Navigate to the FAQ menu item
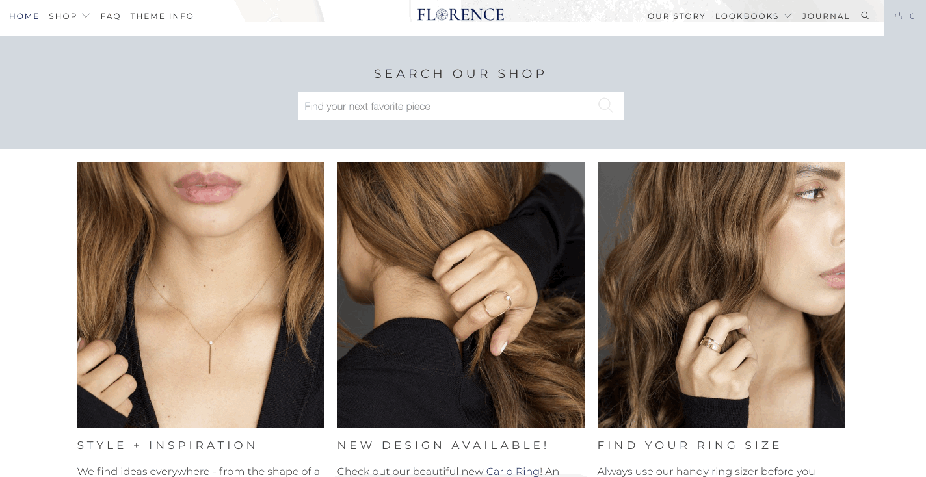926x477 pixels. [110, 16]
